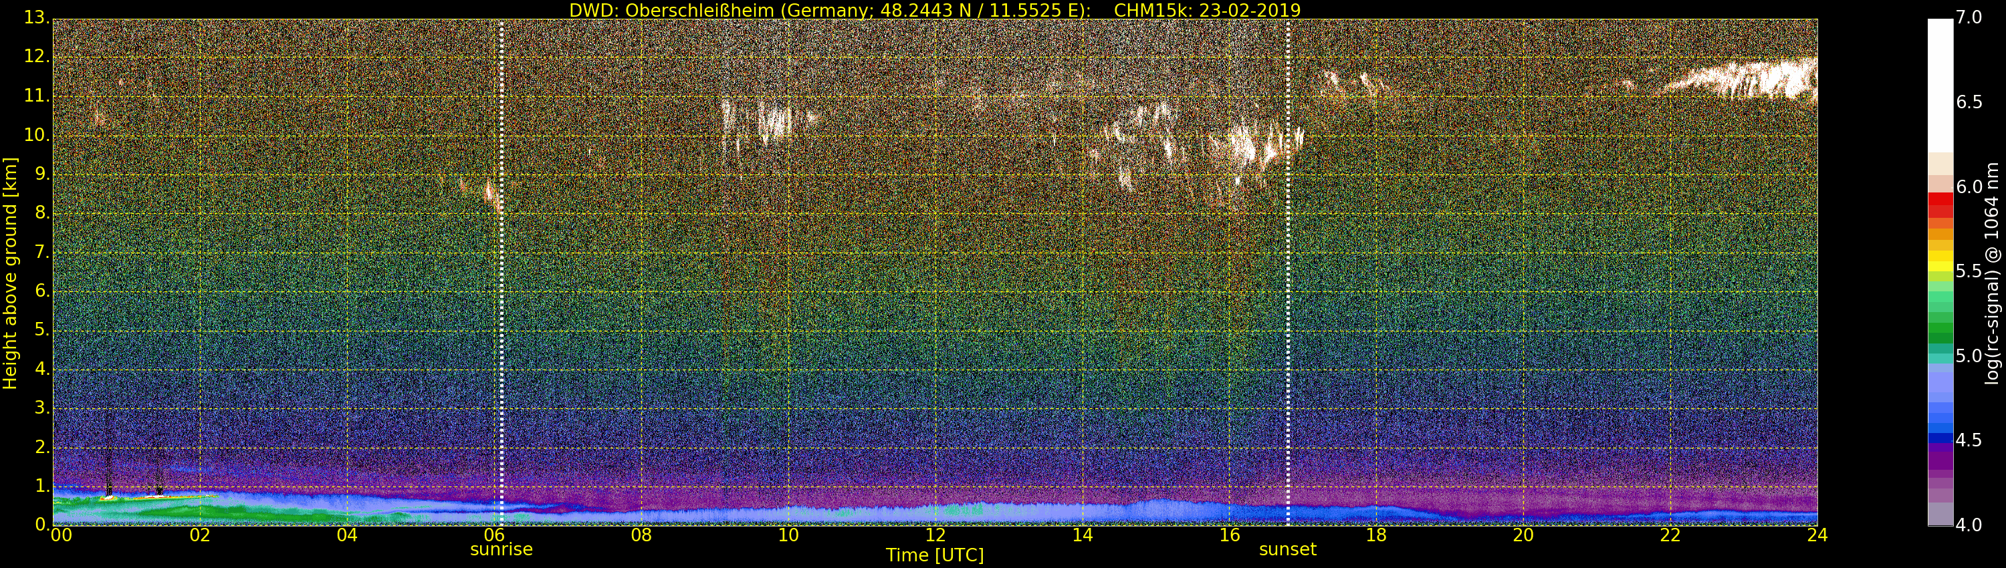
Task: Click the time axis tick label '18'
Action: click(1377, 535)
